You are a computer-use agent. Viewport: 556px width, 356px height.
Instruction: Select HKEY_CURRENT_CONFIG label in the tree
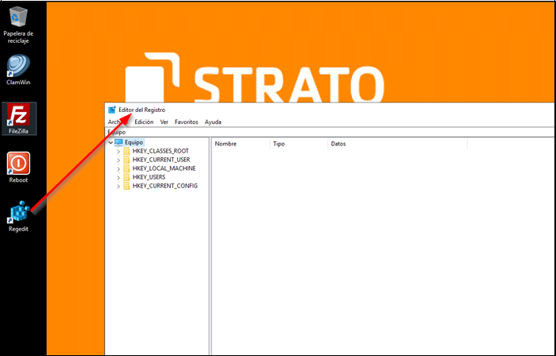[165, 186]
